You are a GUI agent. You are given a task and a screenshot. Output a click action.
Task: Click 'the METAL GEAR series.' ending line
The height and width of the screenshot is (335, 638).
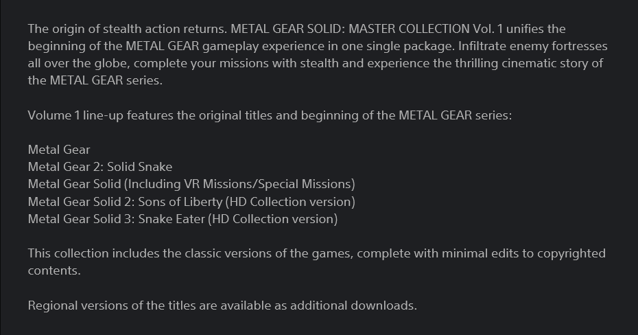[x=95, y=80]
